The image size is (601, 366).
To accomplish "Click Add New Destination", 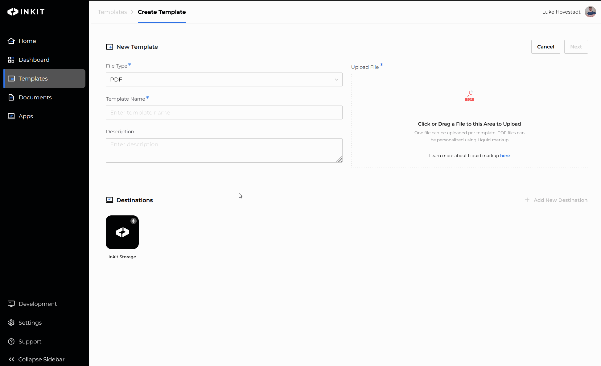I will coord(556,200).
